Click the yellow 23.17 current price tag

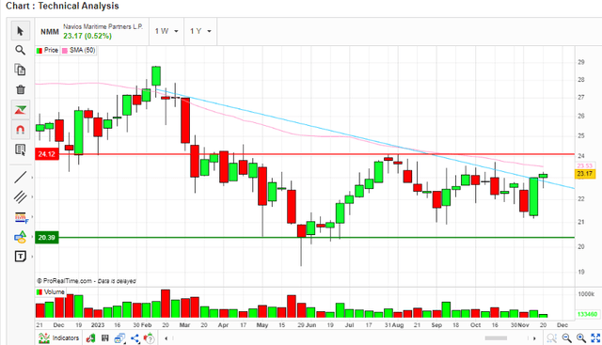pos(584,174)
